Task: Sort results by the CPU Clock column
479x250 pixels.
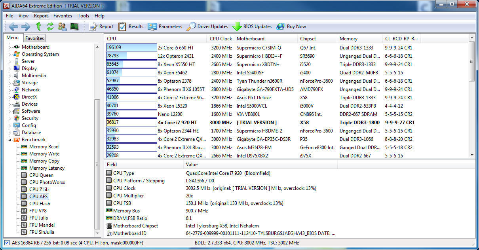Action: (220, 39)
